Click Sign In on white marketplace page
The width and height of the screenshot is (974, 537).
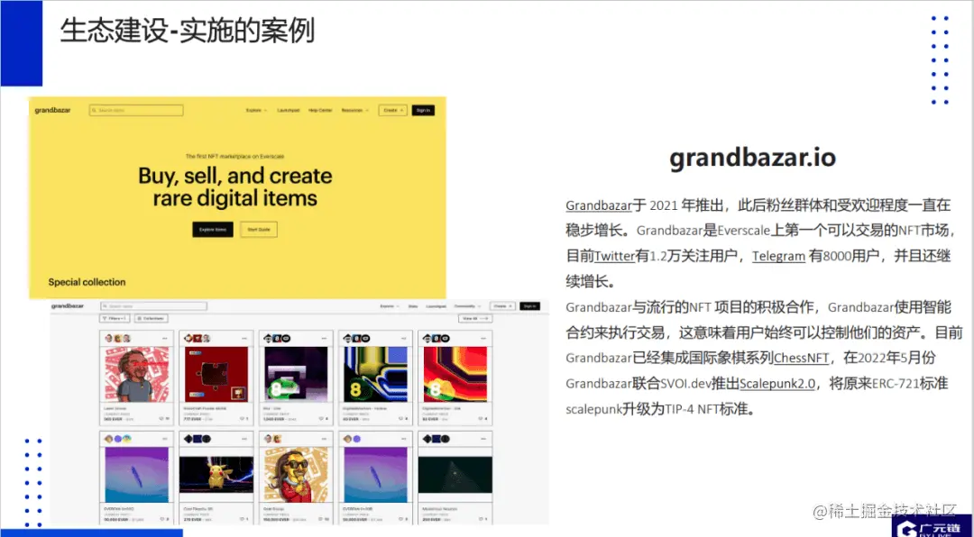point(529,306)
